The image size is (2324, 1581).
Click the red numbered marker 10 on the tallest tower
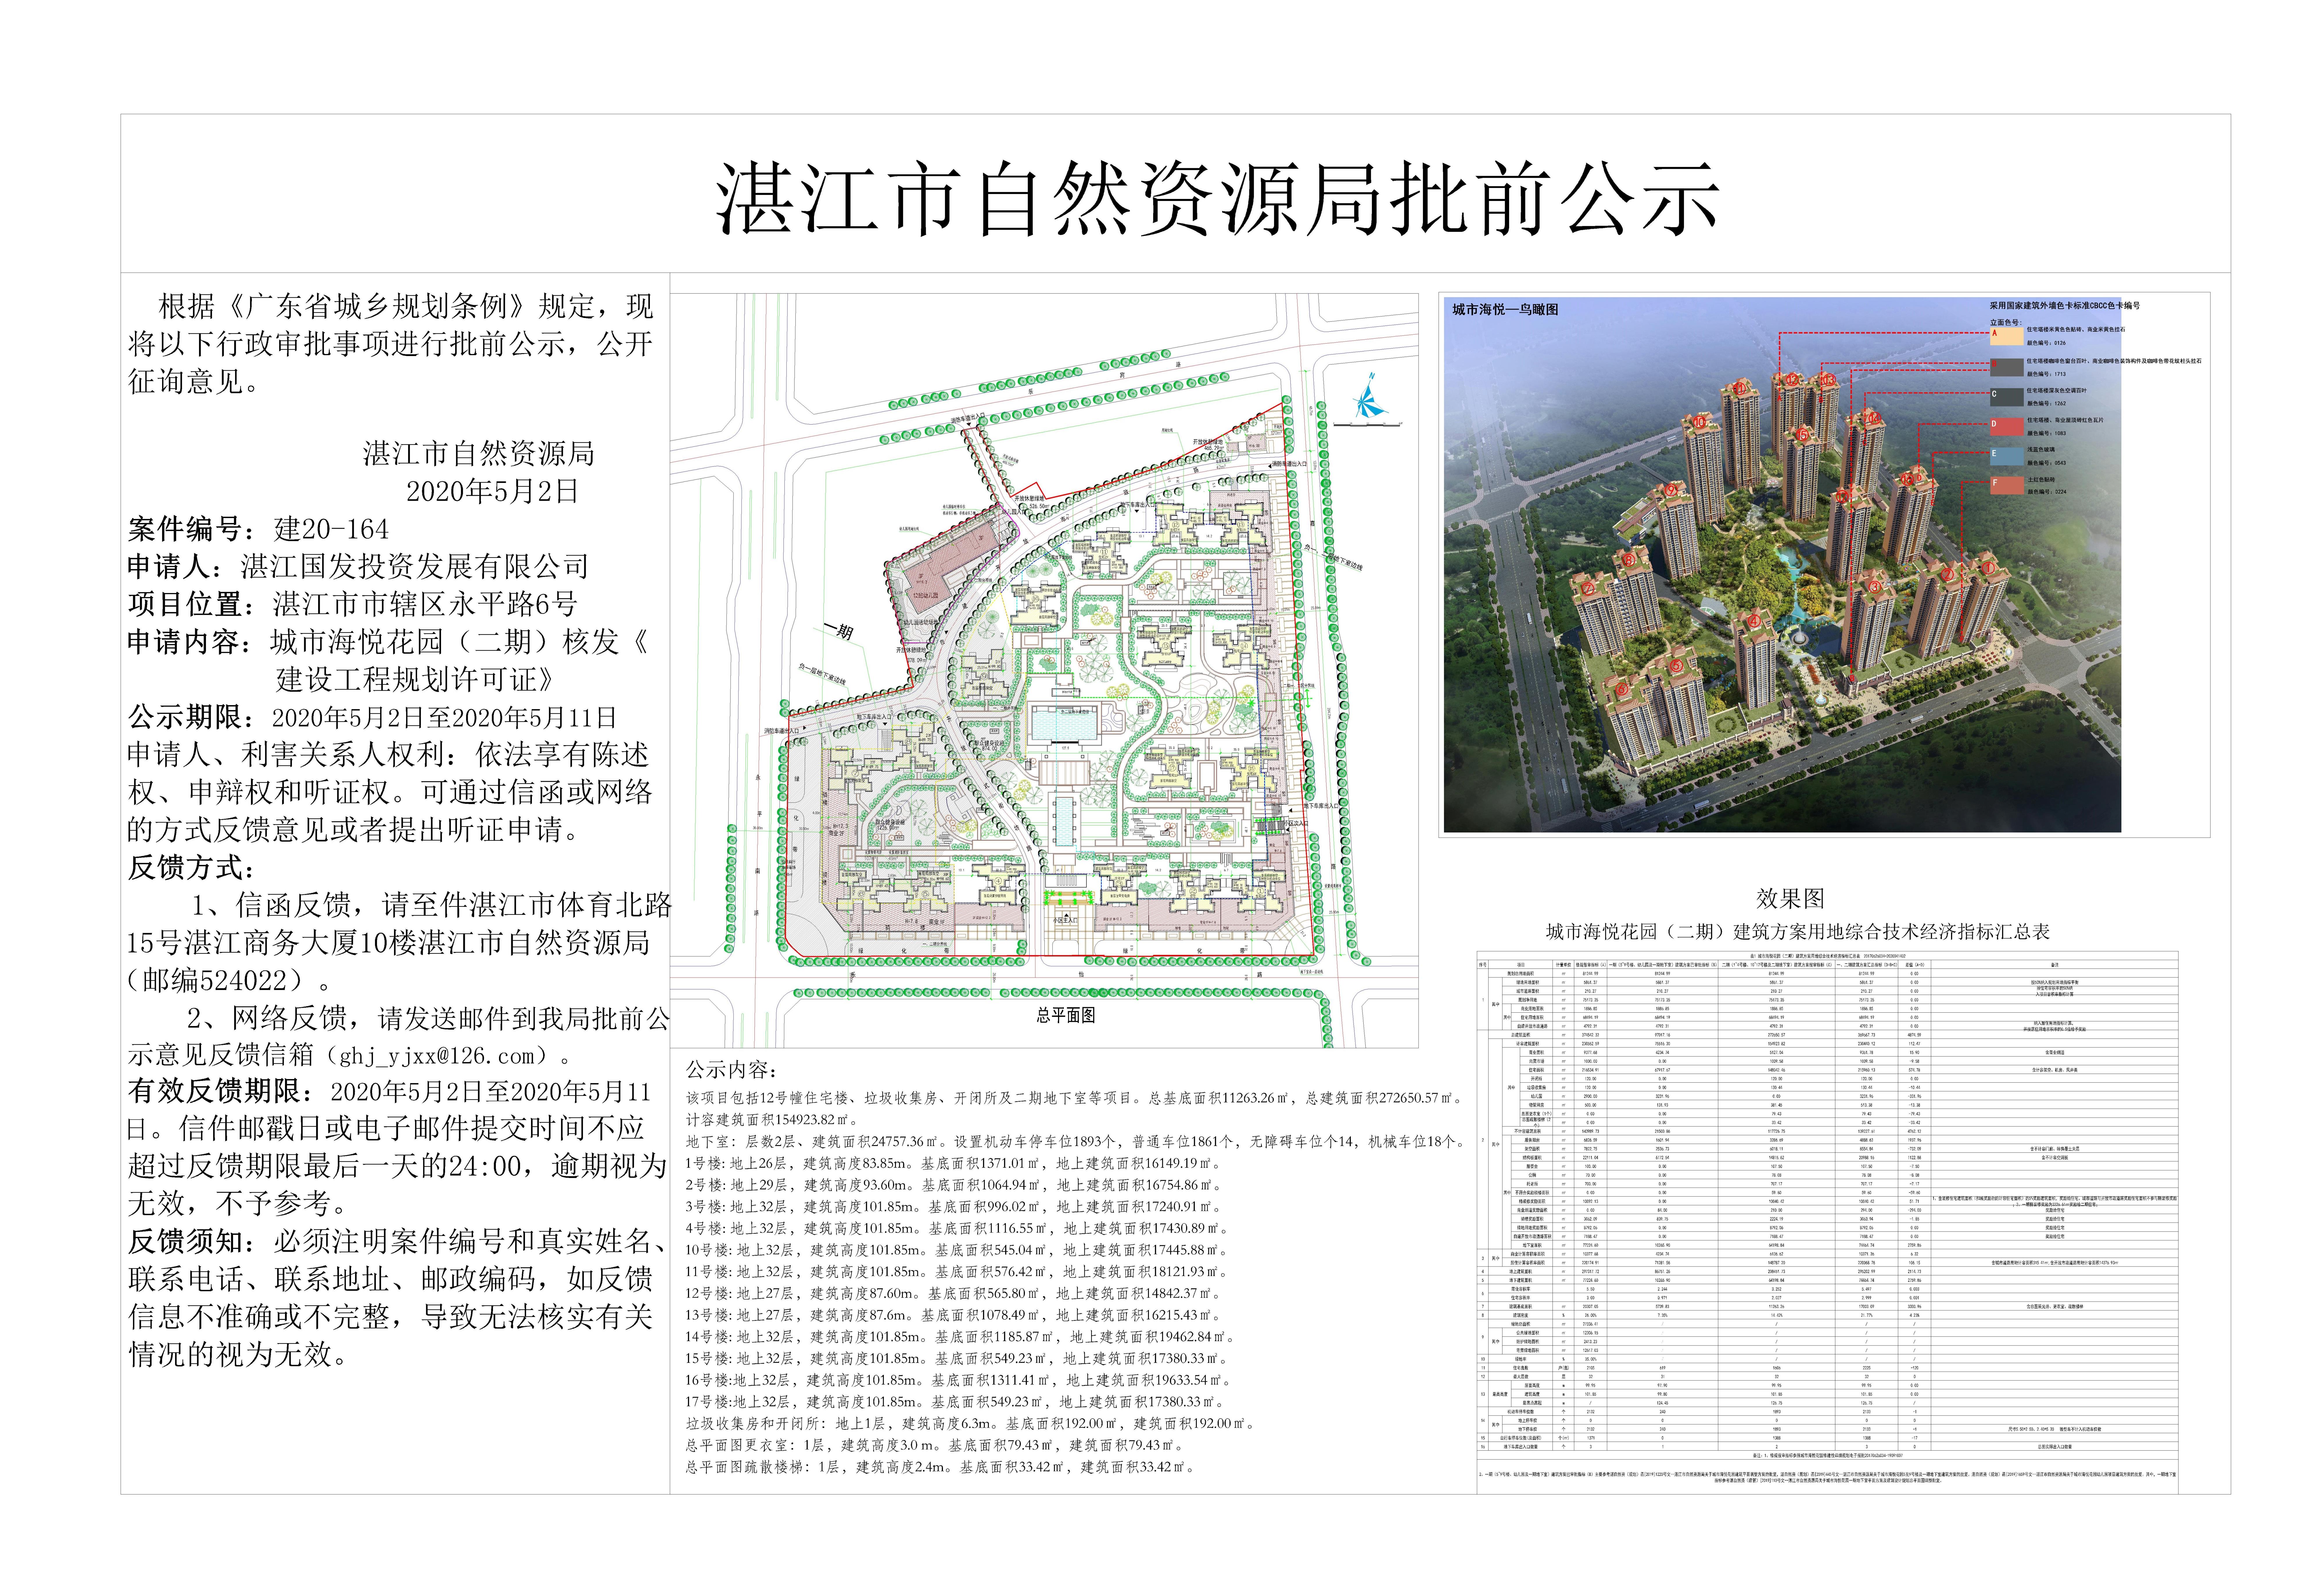coord(1700,422)
